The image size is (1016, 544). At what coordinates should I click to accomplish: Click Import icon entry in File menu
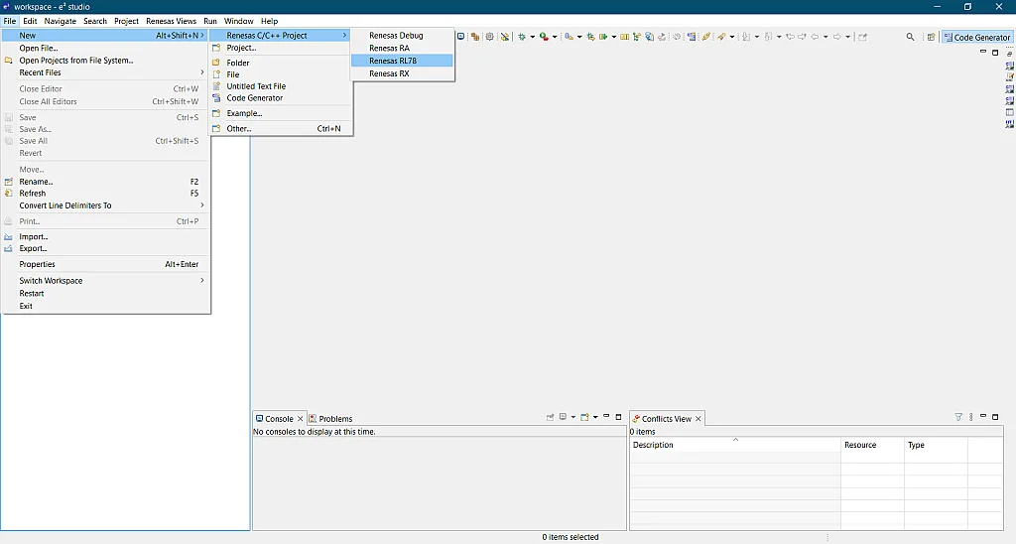click(x=33, y=236)
